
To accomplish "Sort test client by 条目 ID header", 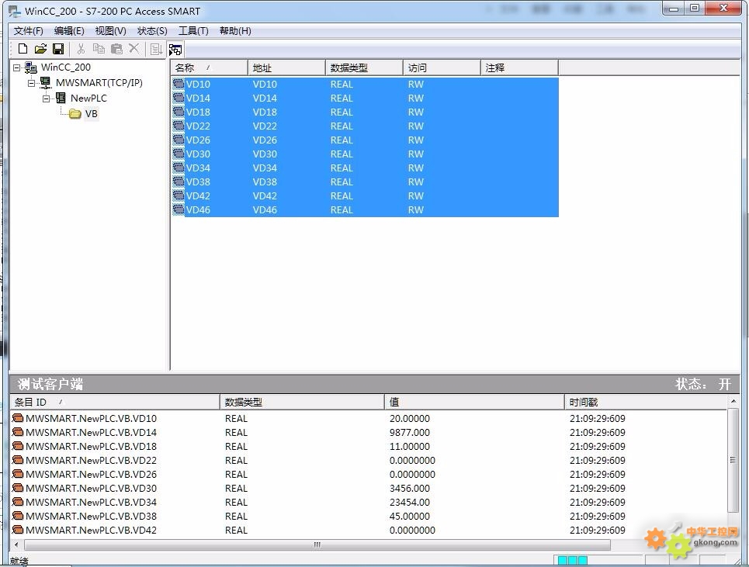I will (x=115, y=402).
